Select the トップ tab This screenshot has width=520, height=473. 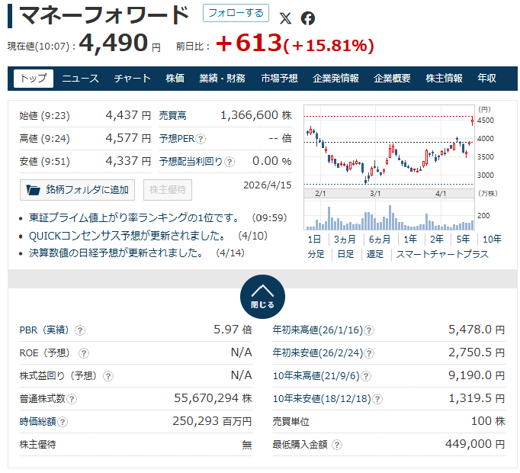(x=33, y=79)
